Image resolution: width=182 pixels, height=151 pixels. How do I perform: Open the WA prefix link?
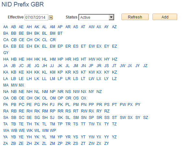(6, 131)
